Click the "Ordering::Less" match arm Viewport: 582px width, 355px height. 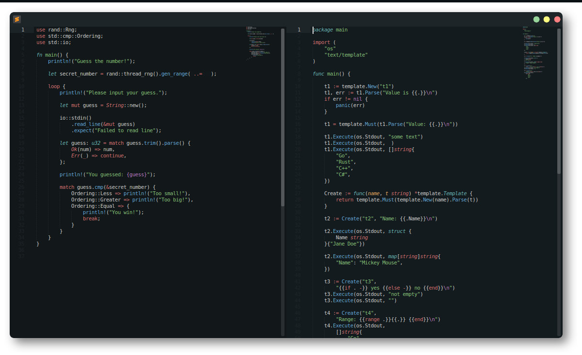click(x=131, y=193)
